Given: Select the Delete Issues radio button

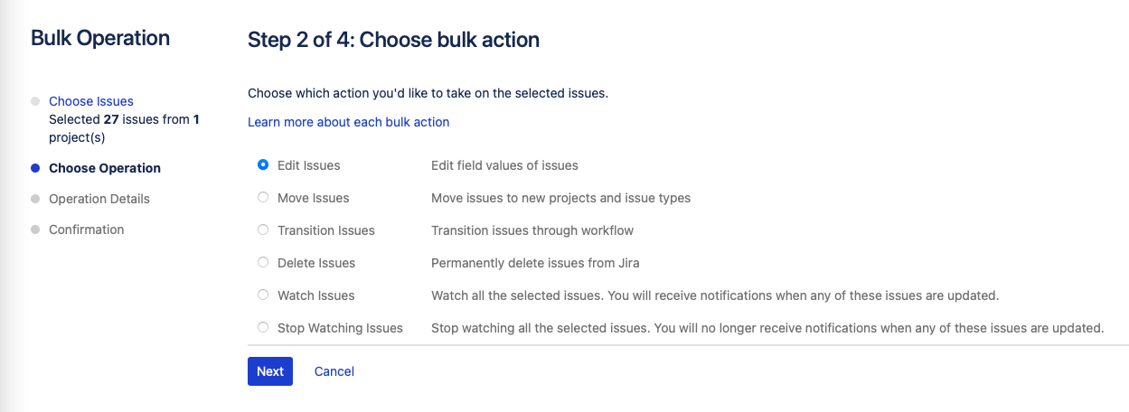Looking at the screenshot, I should pyautogui.click(x=263, y=263).
